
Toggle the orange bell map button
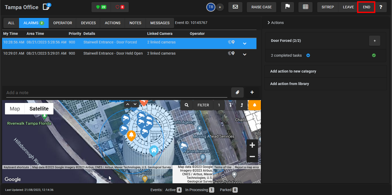[x=255, y=105]
